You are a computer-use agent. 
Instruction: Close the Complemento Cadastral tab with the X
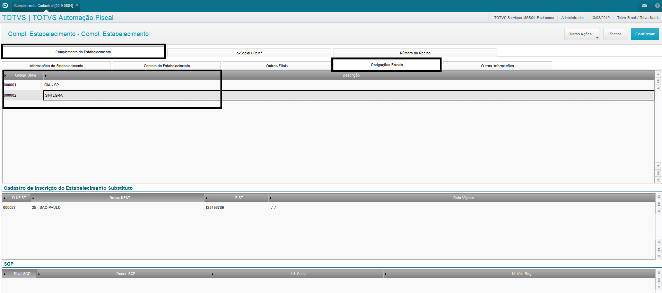click(77, 5)
